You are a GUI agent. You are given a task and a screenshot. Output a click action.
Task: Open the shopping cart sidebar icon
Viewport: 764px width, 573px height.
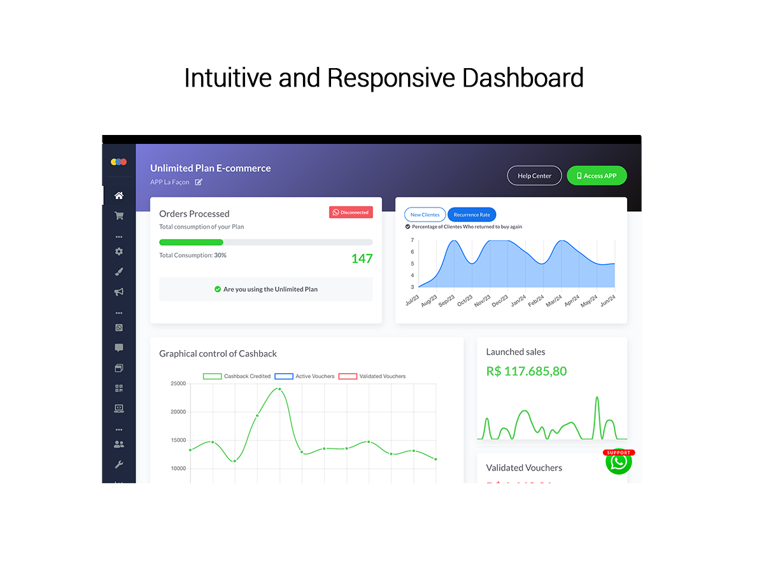tap(118, 216)
